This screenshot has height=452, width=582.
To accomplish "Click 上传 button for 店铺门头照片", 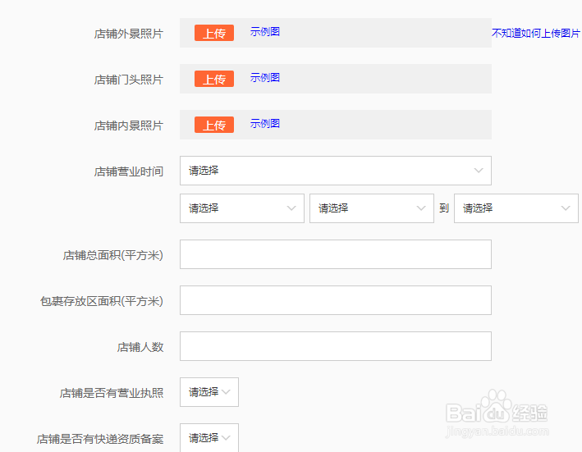I will coord(214,79).
